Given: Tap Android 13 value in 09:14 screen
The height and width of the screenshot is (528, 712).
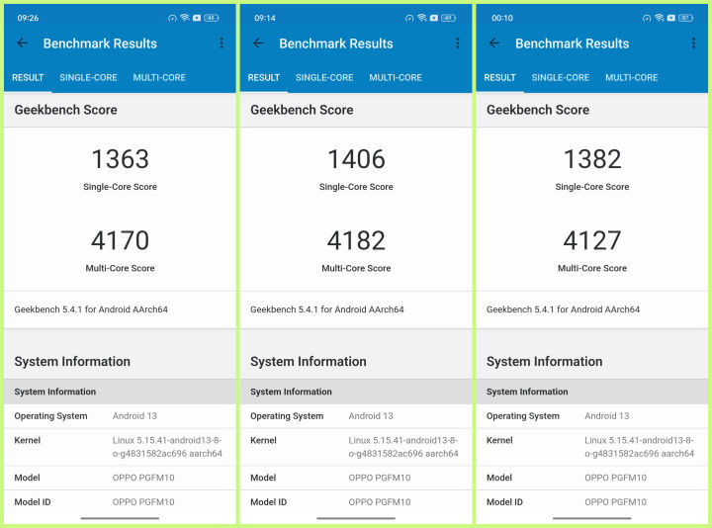Looking at the screenshot, I should coord(371,416).
